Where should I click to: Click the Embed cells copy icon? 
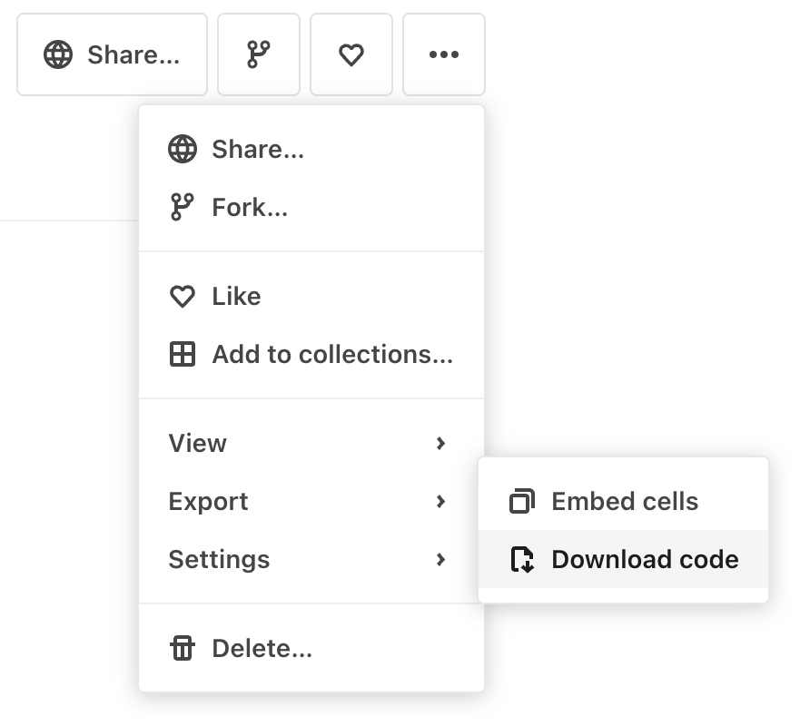click(x=522, y=500)
